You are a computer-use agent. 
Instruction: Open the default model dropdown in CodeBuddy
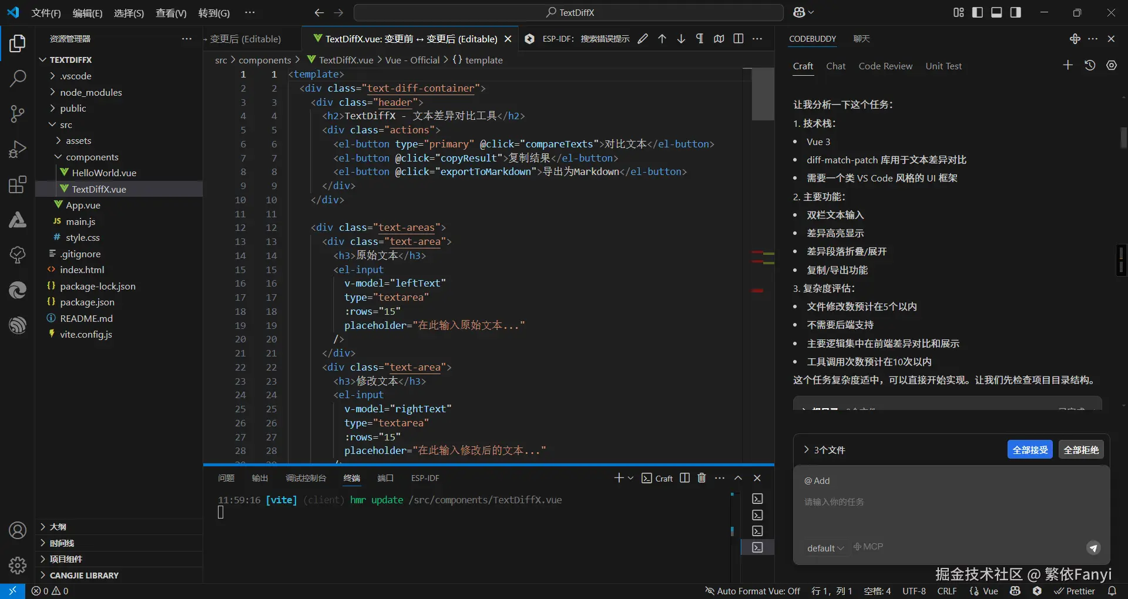[825, 548]
